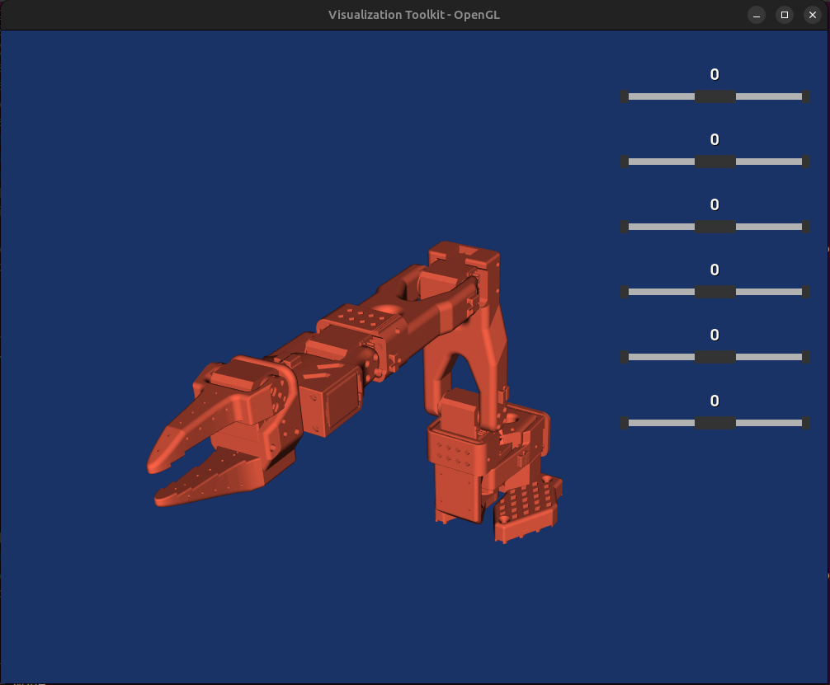Viewport: 830px width, 685px height.
Task: Click left end cap of the fourth slider
Action: (625, 292)
